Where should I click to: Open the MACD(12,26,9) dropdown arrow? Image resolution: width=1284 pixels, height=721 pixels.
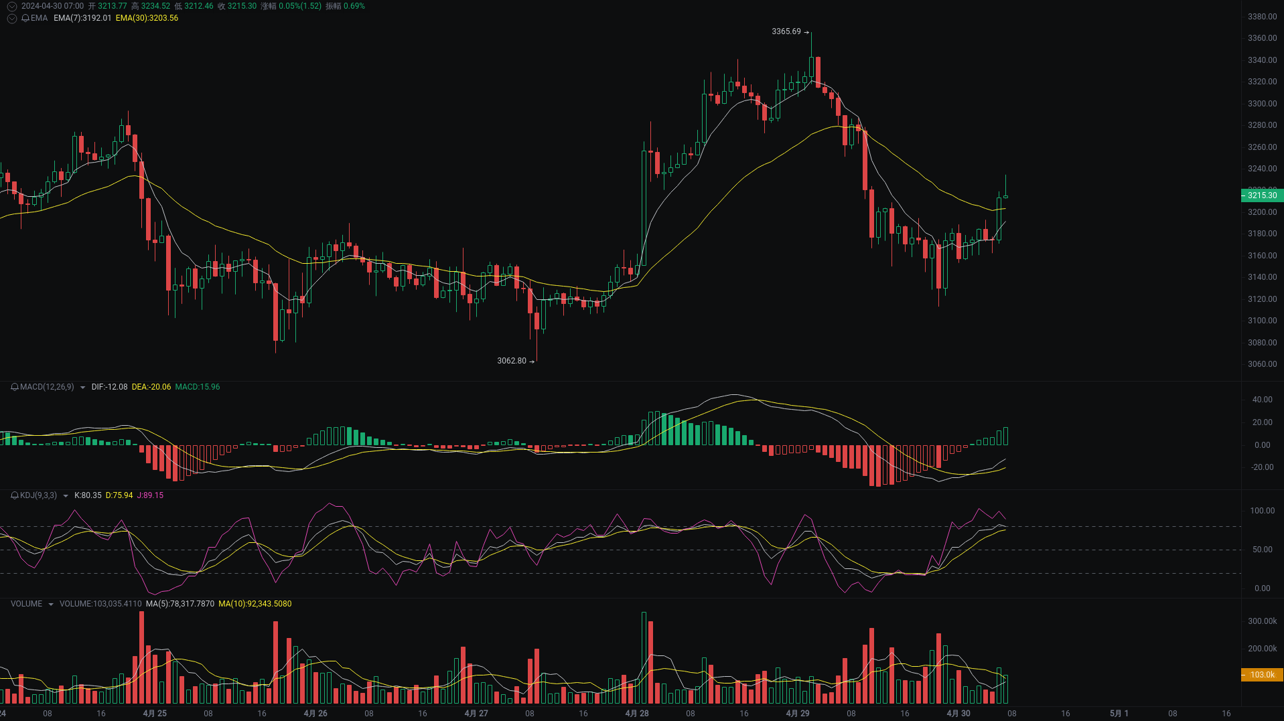[x=82, y=387]
